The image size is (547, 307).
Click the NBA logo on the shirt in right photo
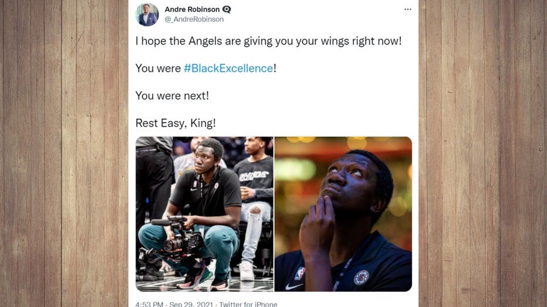[300, 274]
